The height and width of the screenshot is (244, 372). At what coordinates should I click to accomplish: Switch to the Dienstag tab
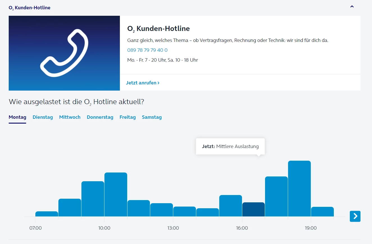pyautogui.click(x=43, y=117)
